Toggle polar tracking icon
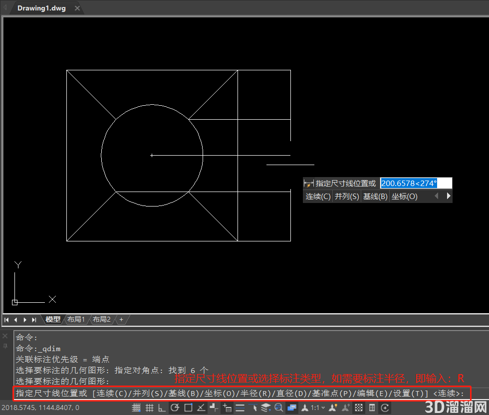Viewport: 489px width, 415px height. point(175,408)
